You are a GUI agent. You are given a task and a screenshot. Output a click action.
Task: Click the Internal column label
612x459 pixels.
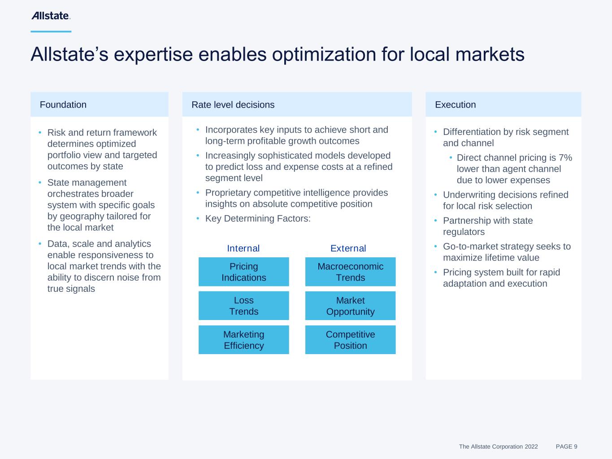coord(243,248)
